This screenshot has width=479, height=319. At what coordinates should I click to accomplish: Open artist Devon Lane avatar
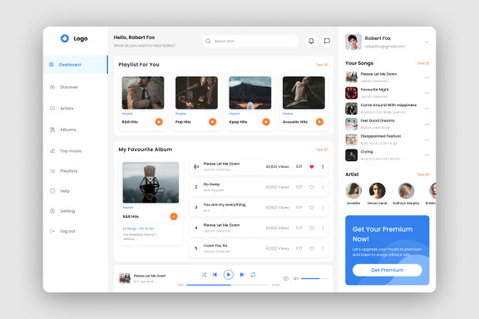coord(378,190)
